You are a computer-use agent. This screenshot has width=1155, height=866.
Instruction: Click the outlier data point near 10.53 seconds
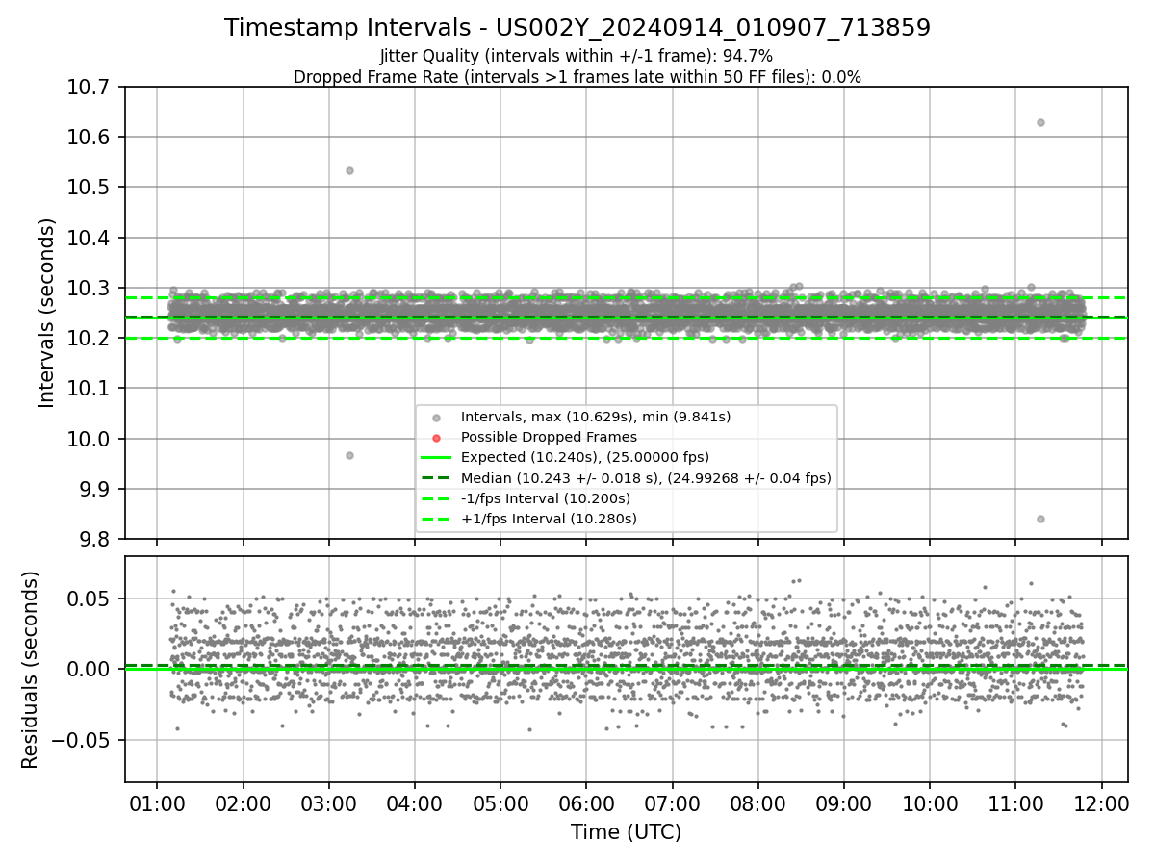349,170
